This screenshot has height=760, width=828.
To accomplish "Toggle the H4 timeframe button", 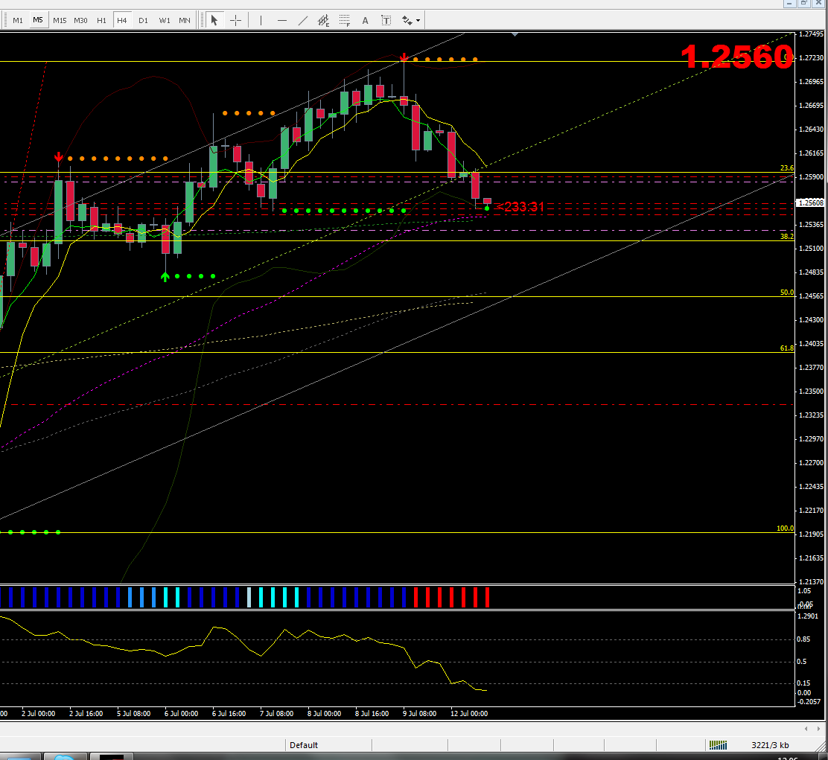I will click(x=122, y=21).
